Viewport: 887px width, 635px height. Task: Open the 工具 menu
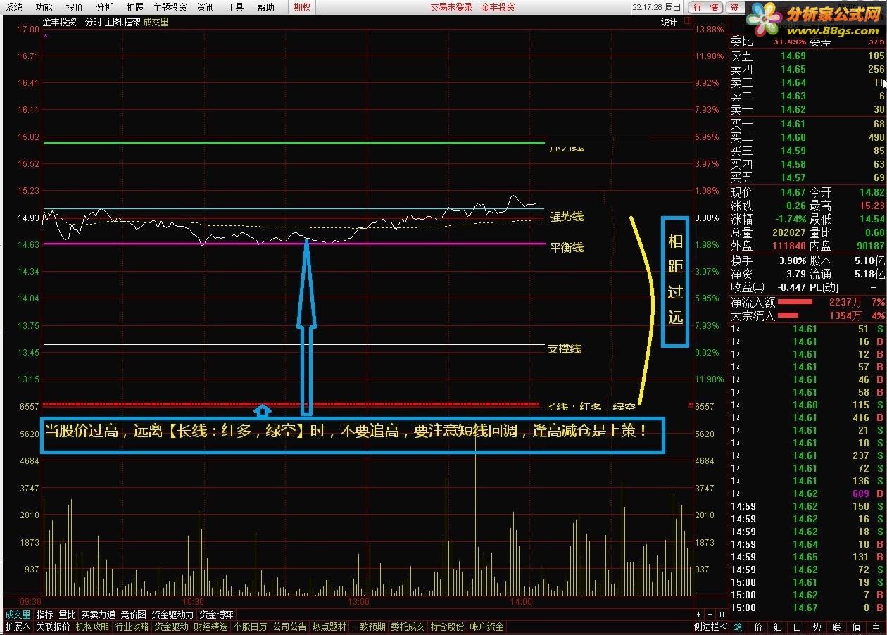coord(236,7)
